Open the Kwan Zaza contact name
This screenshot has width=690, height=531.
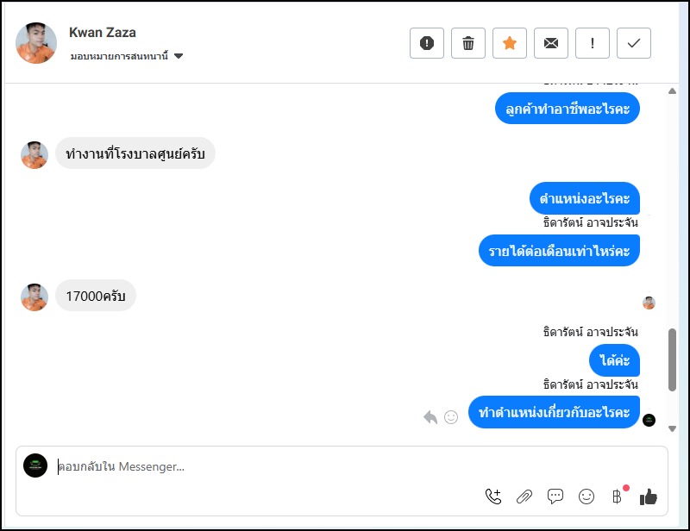(103, 33)
